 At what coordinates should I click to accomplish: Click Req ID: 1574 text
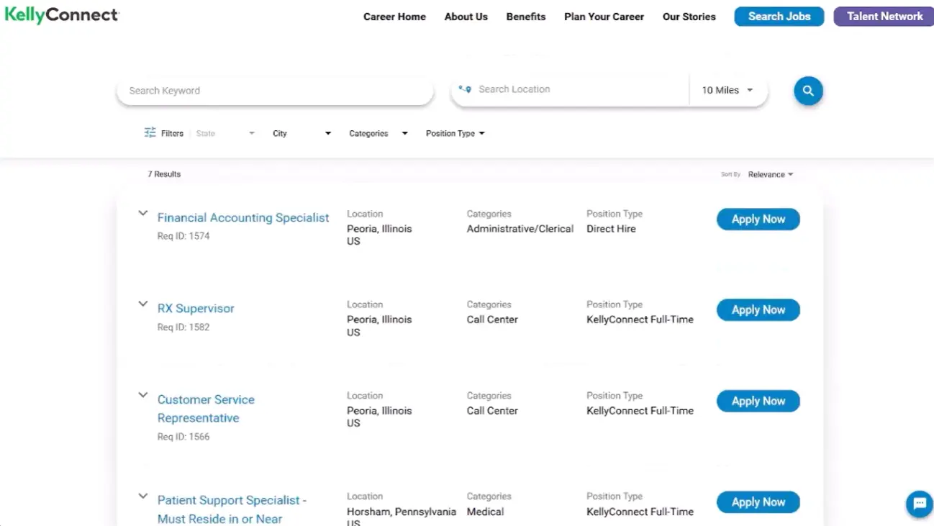pyautogui.click(x=183, y=236)
